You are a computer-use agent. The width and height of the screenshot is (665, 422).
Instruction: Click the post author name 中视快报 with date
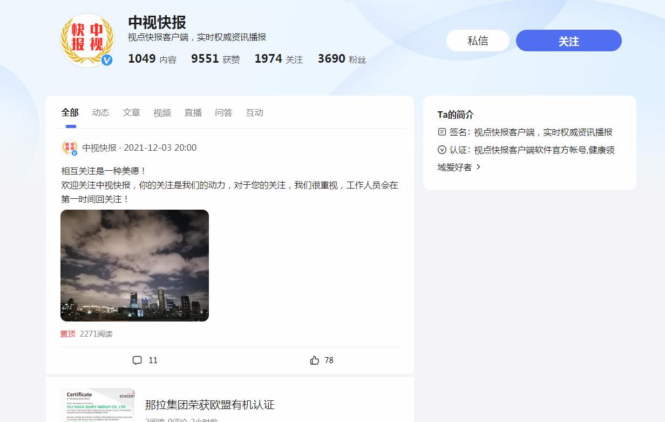pos(139,148)
